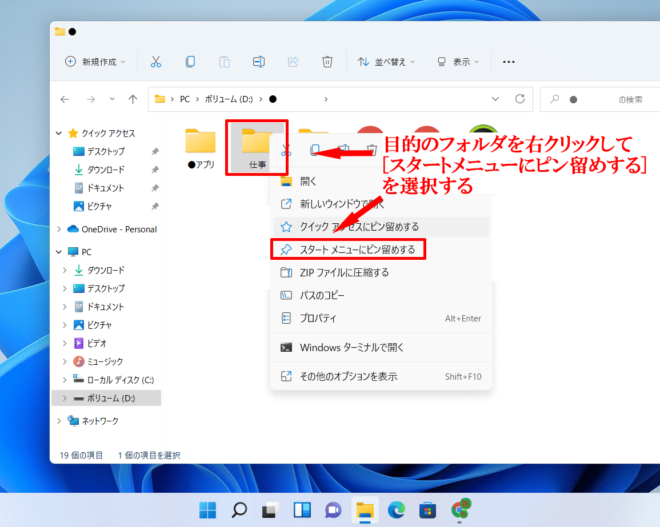Click the Copy icon in toolbar
Viewport: 660px width, 527px height.
point(190,62)
